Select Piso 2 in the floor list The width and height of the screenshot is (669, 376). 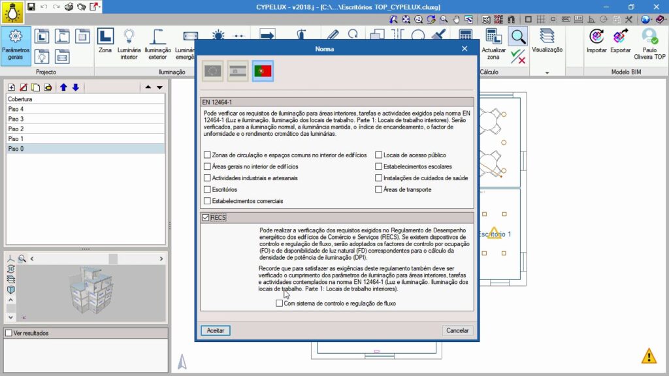click(85, 129)
